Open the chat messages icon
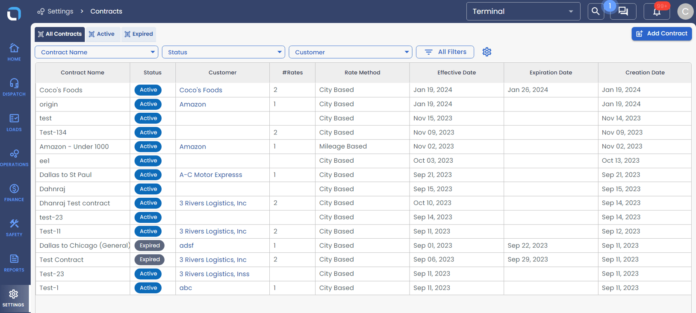 (x=623, y=12)
